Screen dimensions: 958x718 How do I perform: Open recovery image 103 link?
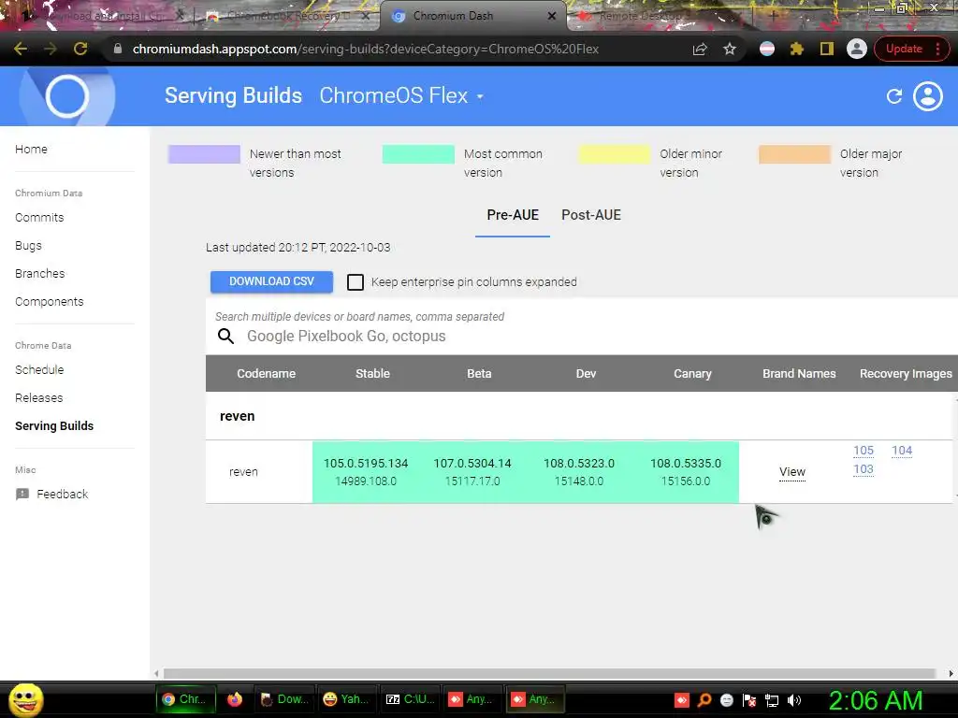tap(864, 469)
